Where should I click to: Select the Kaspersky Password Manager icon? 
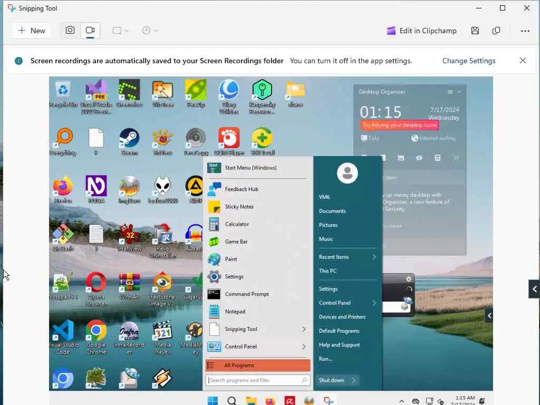[x=262, y=97]
